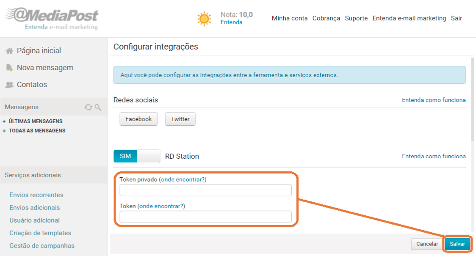Click the Nova mensagem document icon

[9, 68]
